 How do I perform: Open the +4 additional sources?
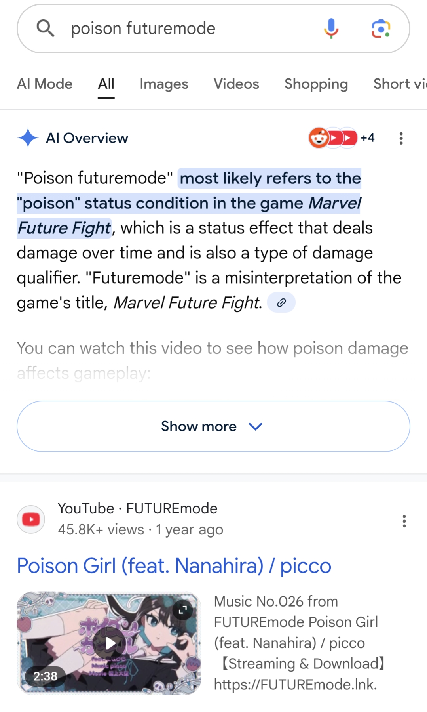[x=368, y=138]
